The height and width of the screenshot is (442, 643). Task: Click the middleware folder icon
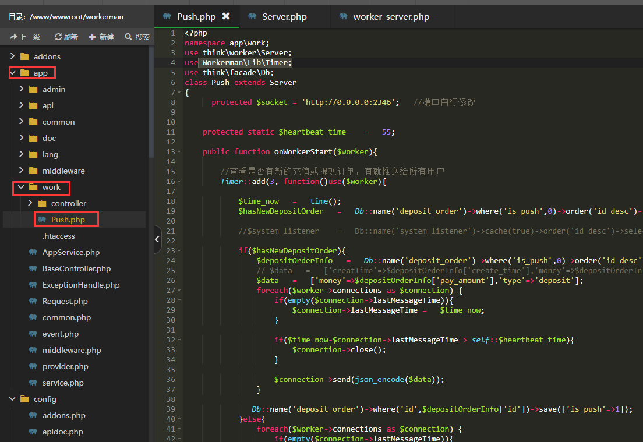pyautogui.click(x=34, y=171)
